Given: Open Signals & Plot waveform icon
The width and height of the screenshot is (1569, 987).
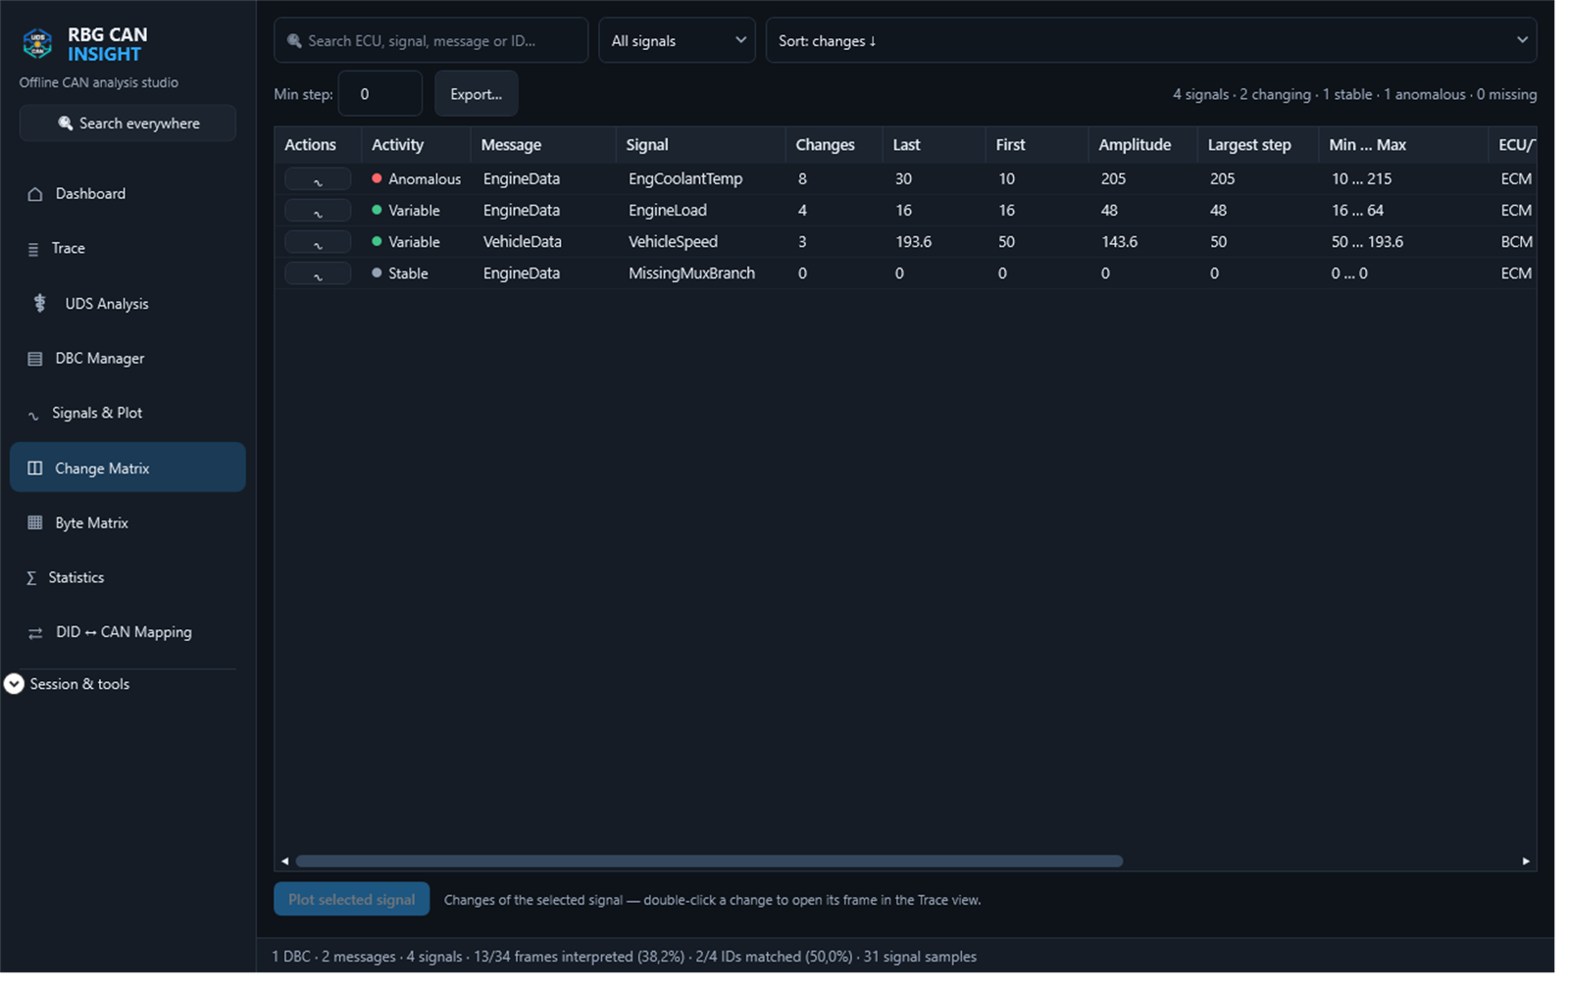Looking at the screenshot, I should point(33,416).
